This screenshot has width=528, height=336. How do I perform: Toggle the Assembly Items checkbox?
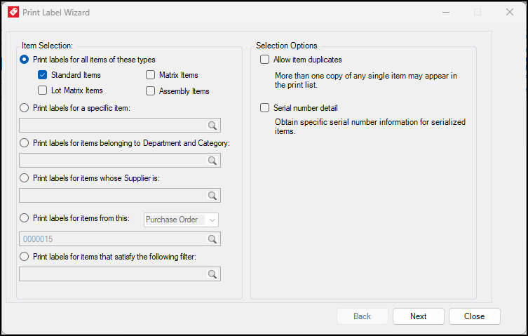click(150, 91)
